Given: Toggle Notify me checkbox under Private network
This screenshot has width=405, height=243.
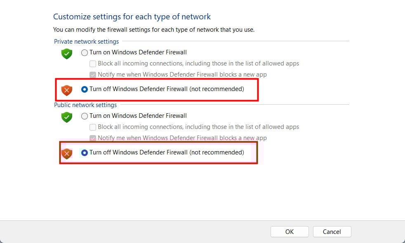Looking at the screenshot, I should [93, 75].
